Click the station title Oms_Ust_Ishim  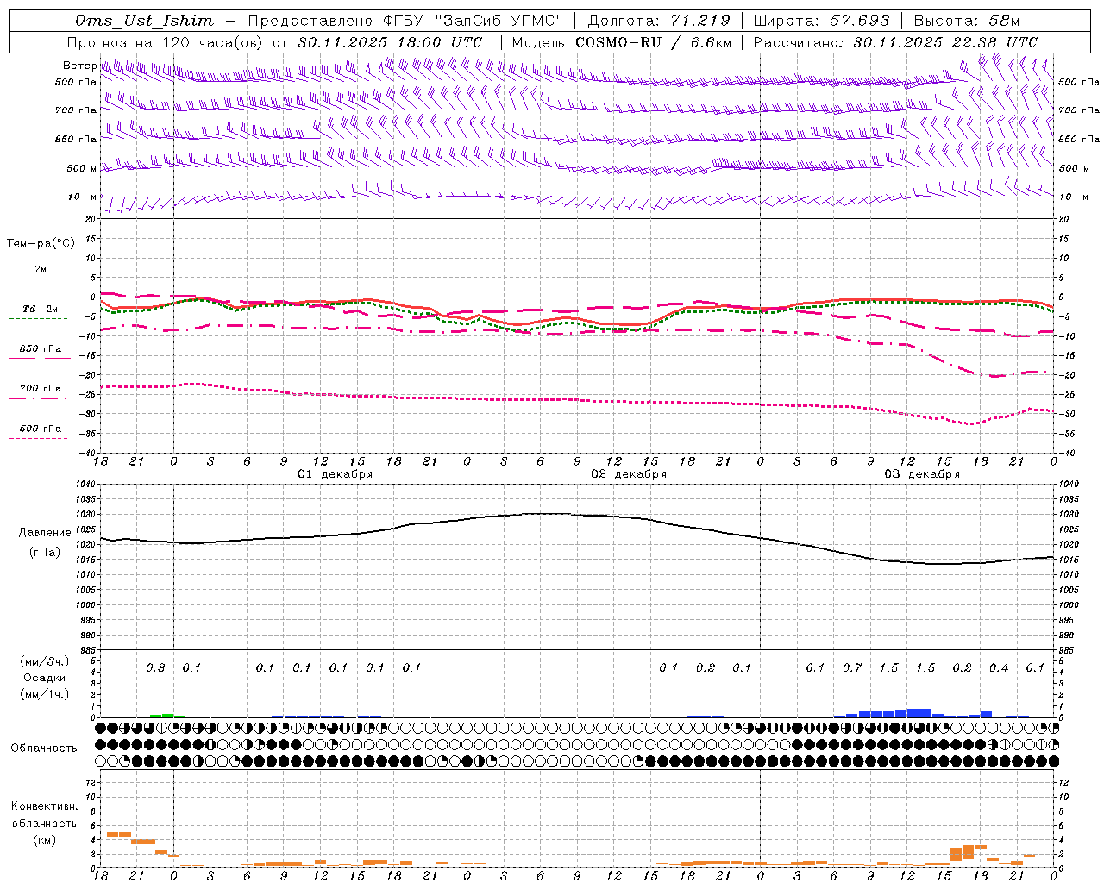point(144,21)
